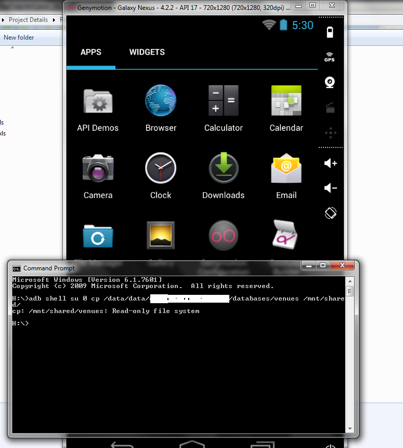Close the Genymotion emulator window
The height and width of the screenshot is (448, 403).
[332, 6]
